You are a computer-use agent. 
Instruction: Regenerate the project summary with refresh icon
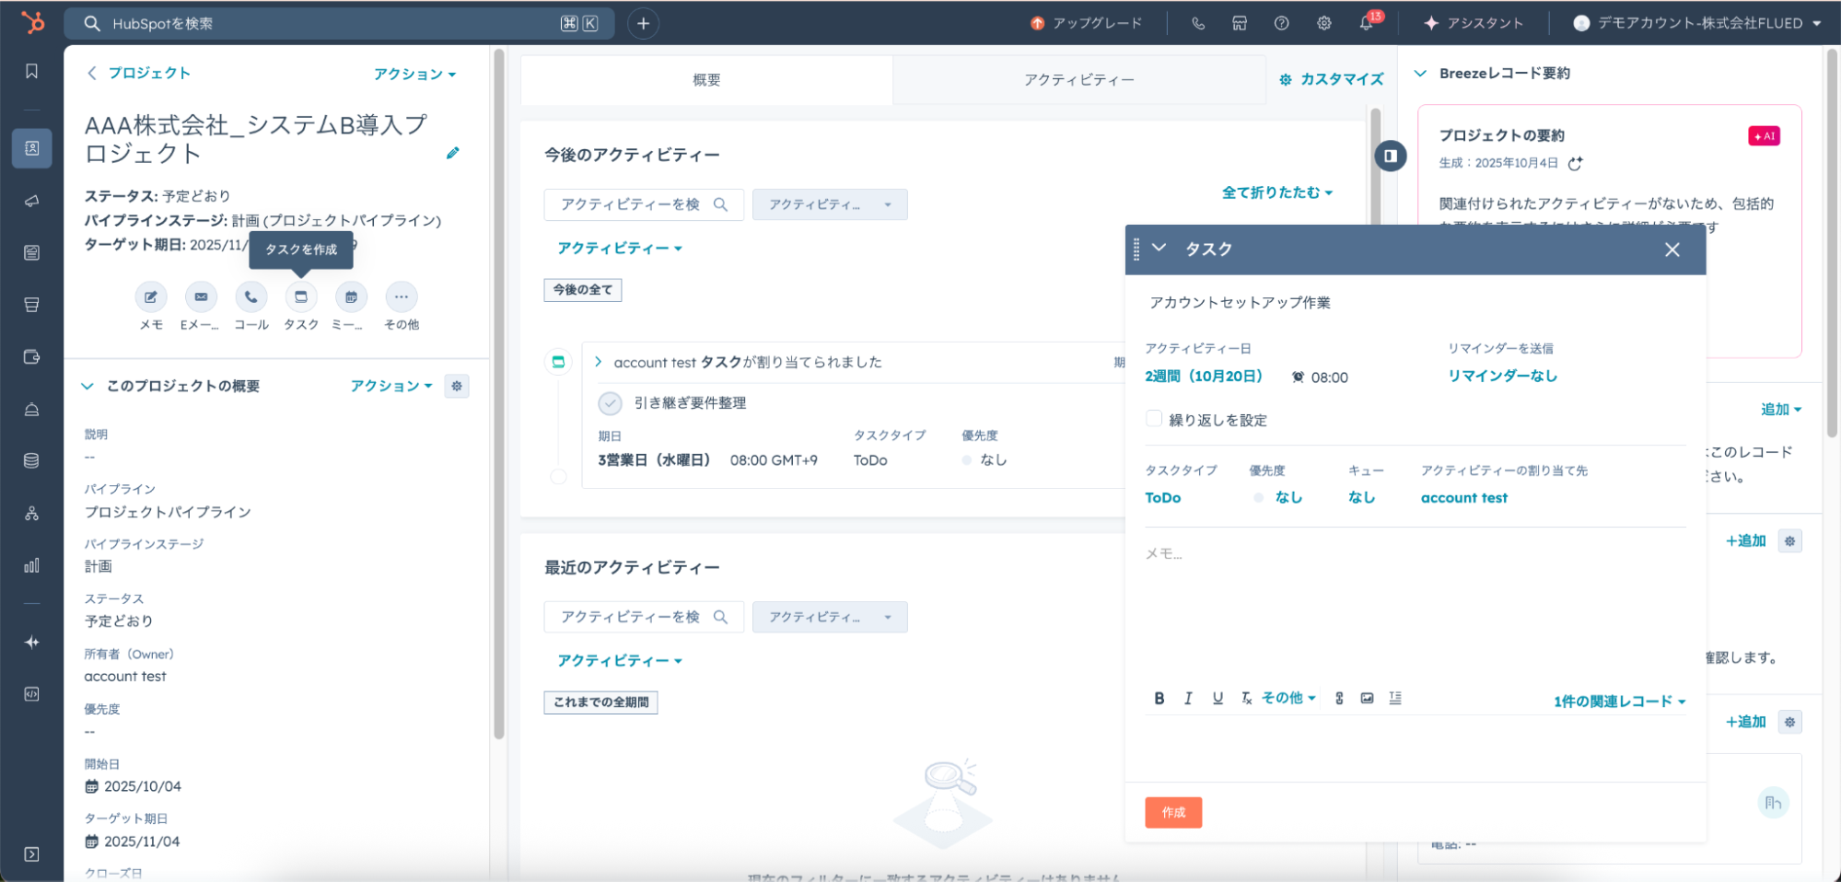click(1576, 164)
